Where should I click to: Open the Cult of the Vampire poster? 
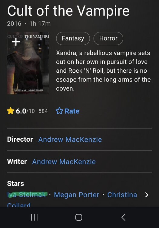tap(28, 63)
